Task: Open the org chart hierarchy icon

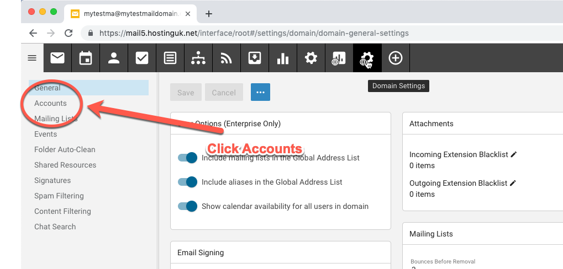Action: click(x=198, y=58)
